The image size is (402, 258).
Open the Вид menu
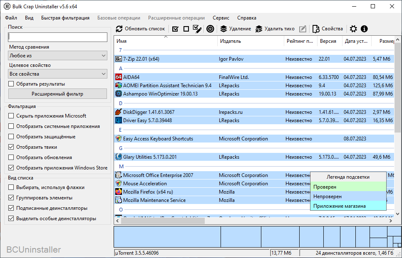(x=29, y=18)
